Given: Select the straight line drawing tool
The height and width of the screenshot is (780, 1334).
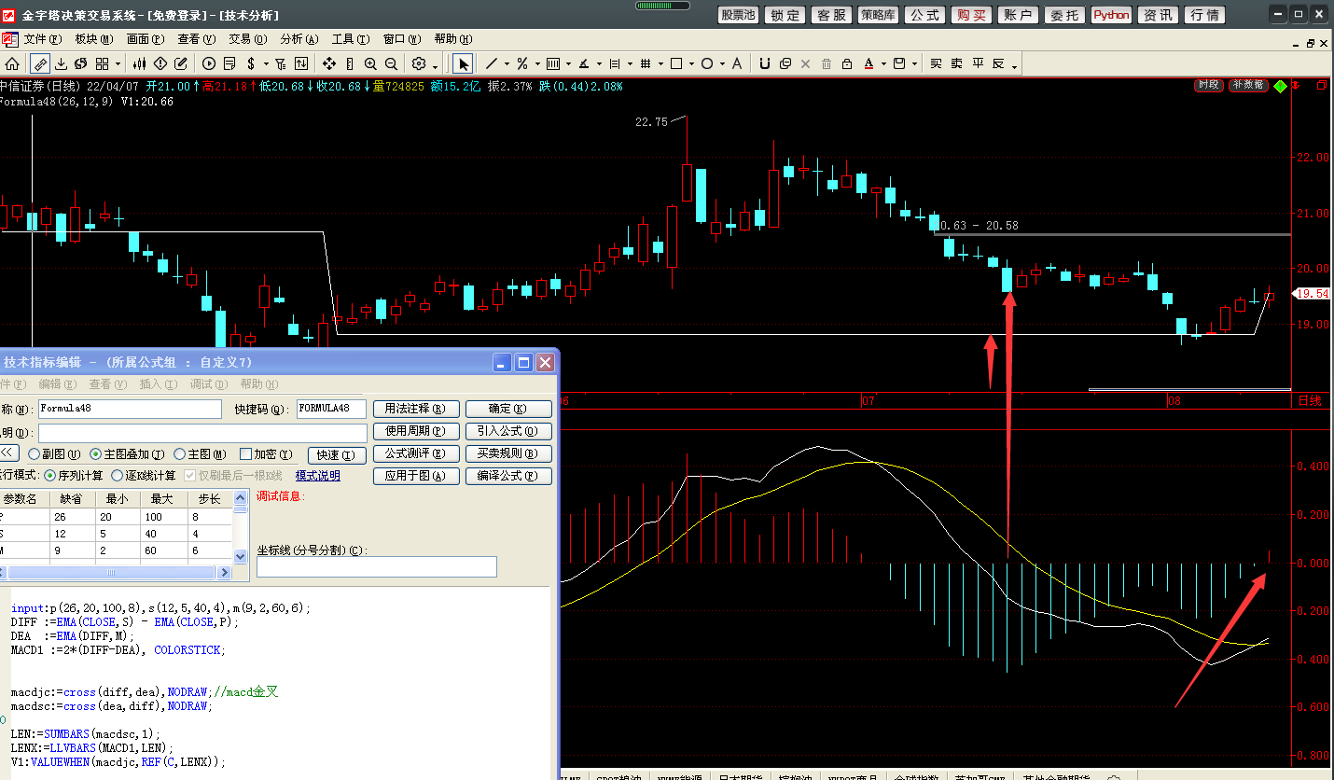Looking at the screenshot, I should (x=492, y=63).
